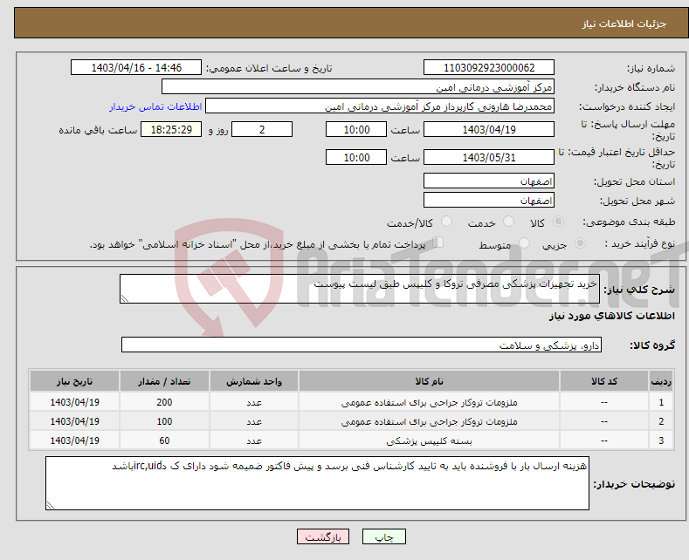Image resolution: width=689 pixels, height=560 pixels.
Task: Click the نام کالا column header
Action: click(429, 381)
